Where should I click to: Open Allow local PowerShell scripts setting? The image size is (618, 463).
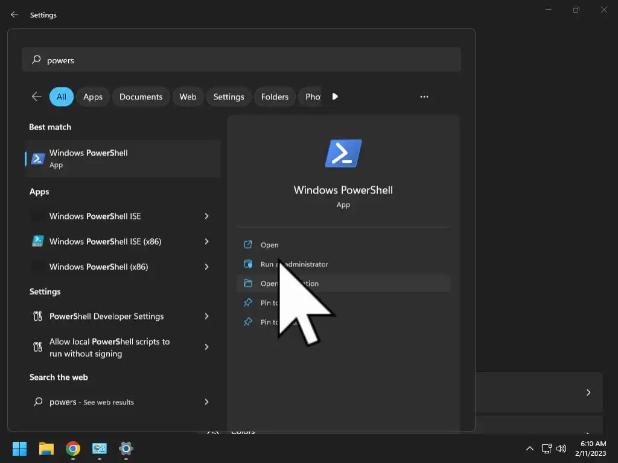pyautogui.click(x=123, y=347)
